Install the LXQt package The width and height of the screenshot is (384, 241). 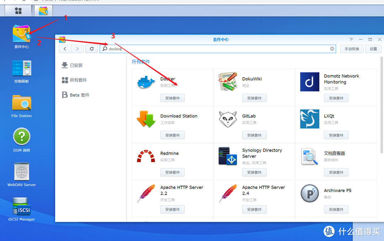click(336, 135)
